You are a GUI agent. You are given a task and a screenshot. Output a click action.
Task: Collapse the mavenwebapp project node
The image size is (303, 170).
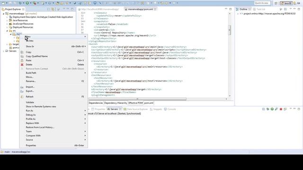pyautogui.click(x=3, y=14)
